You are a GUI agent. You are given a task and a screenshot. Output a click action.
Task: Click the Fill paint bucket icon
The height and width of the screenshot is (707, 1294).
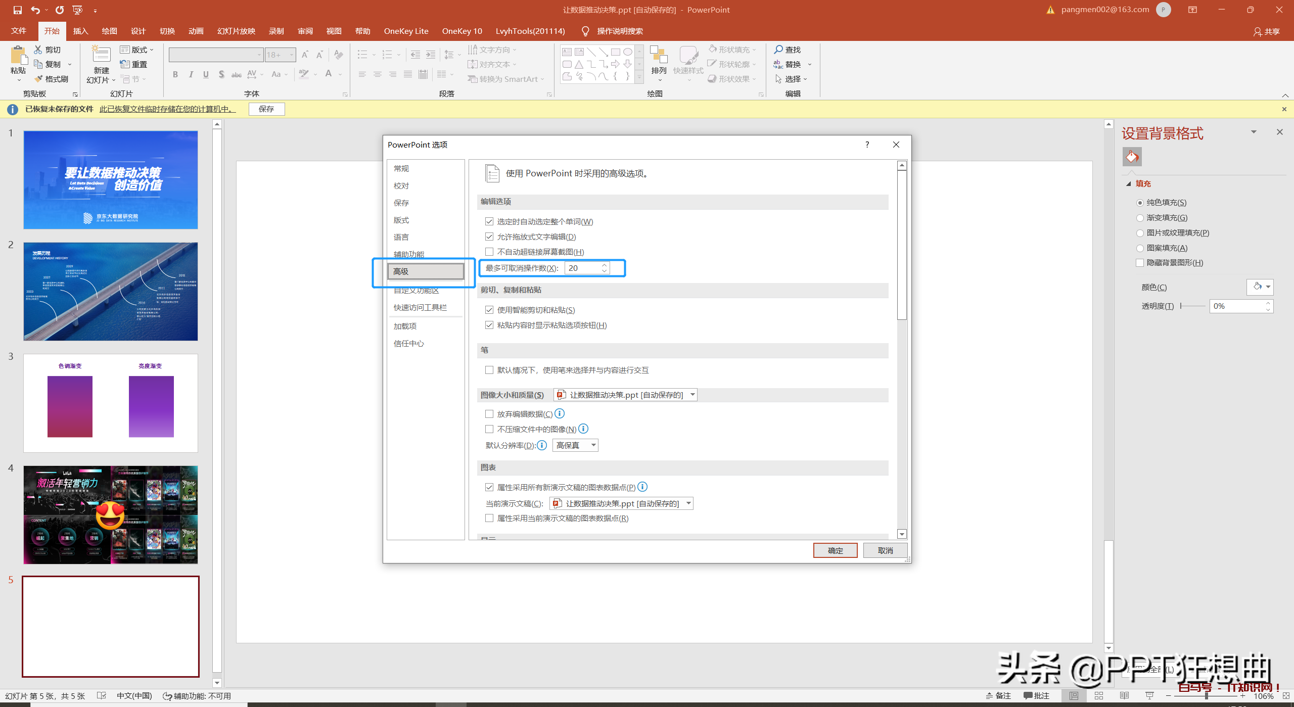1132,157
